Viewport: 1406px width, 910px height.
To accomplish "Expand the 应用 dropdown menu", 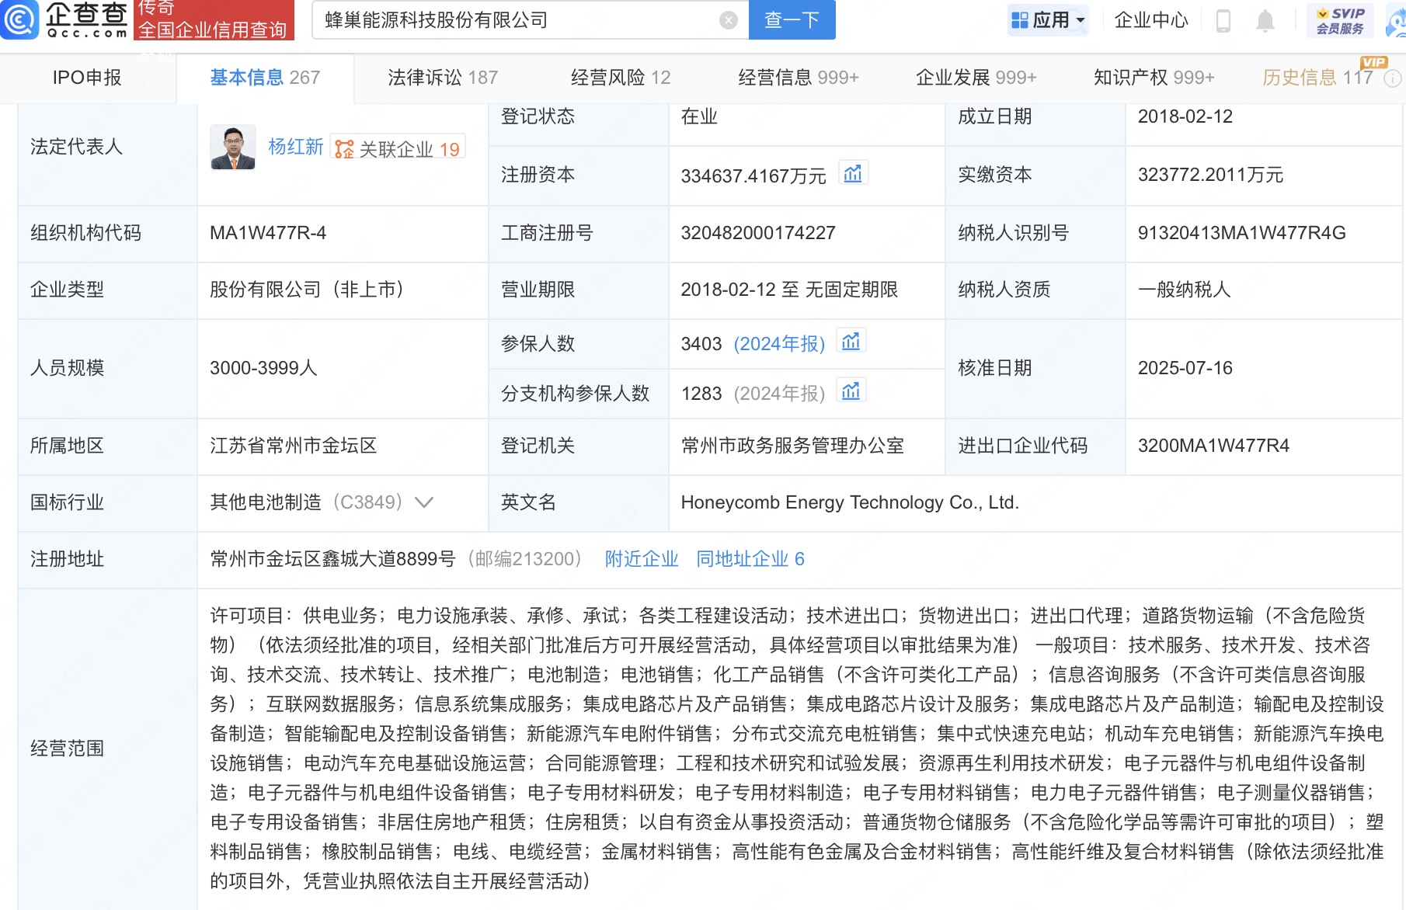I will pos(1081,21).
